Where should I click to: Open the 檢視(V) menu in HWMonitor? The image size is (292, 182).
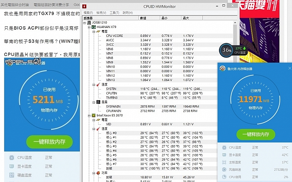(x=101, y=13)
